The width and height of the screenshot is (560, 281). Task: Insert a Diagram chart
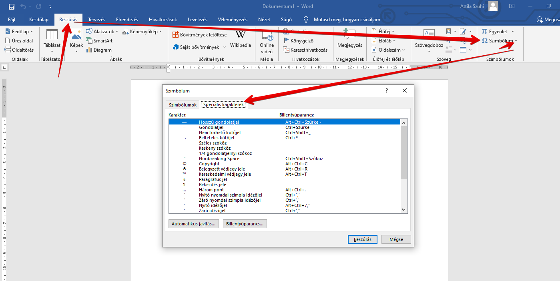(90, 50)
